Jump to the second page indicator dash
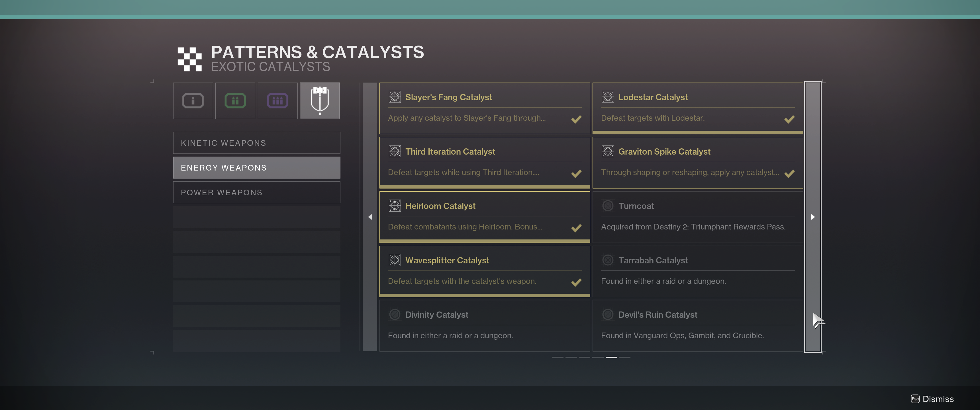Viewport: 980px width, 410px height. point(571,358)
